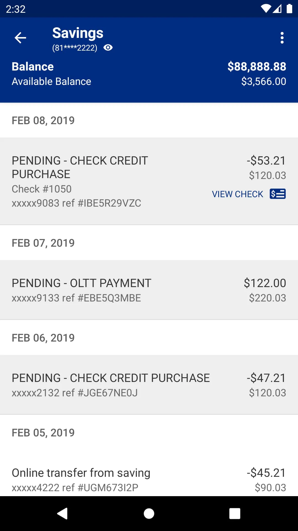Click the check image icon beside VIEW CHECK
The image size is (298, 531).
point(278,194)
